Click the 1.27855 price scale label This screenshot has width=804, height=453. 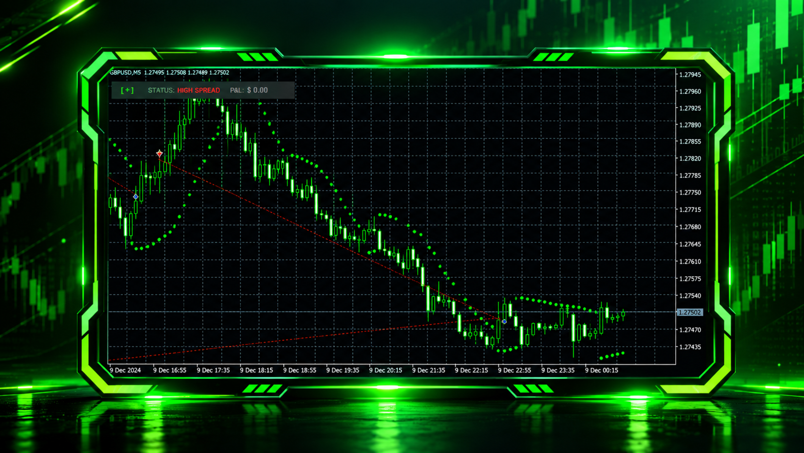pos(690,142)
